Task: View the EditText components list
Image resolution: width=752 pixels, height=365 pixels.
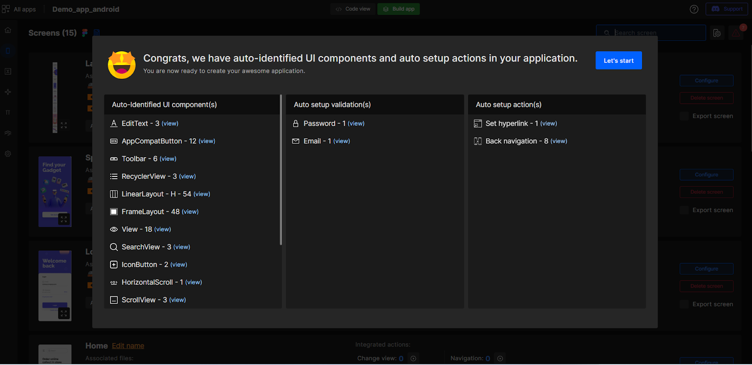Action: click(170, 124)
